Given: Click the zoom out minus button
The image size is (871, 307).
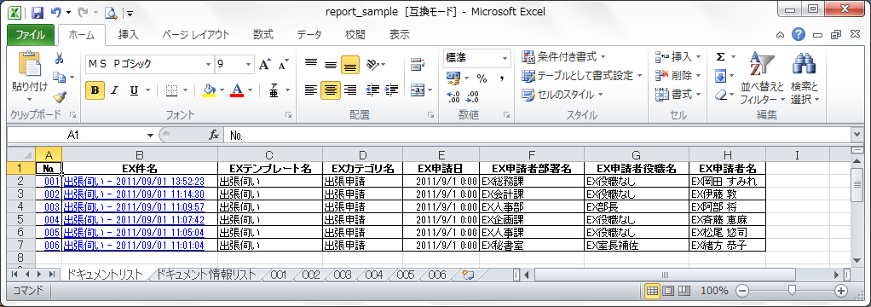Looking at the screenshot, I should coord(742,290).
